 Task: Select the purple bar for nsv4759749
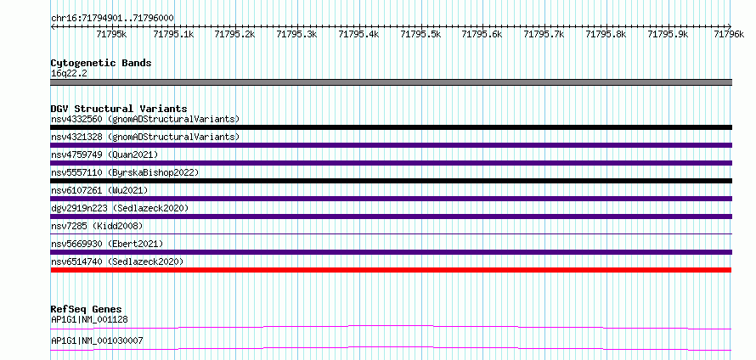click(x=392, y=163)
